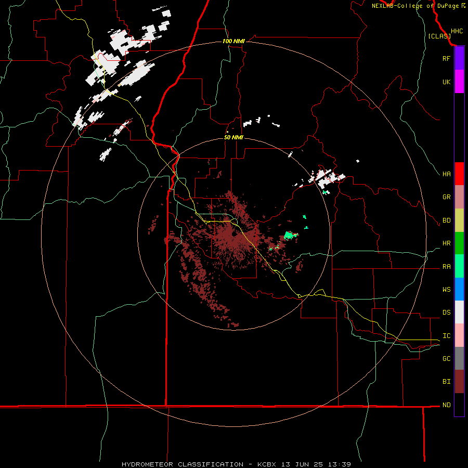Click the IC legend label
Viewport: 468px width, 468px height.
click(446, 336)
